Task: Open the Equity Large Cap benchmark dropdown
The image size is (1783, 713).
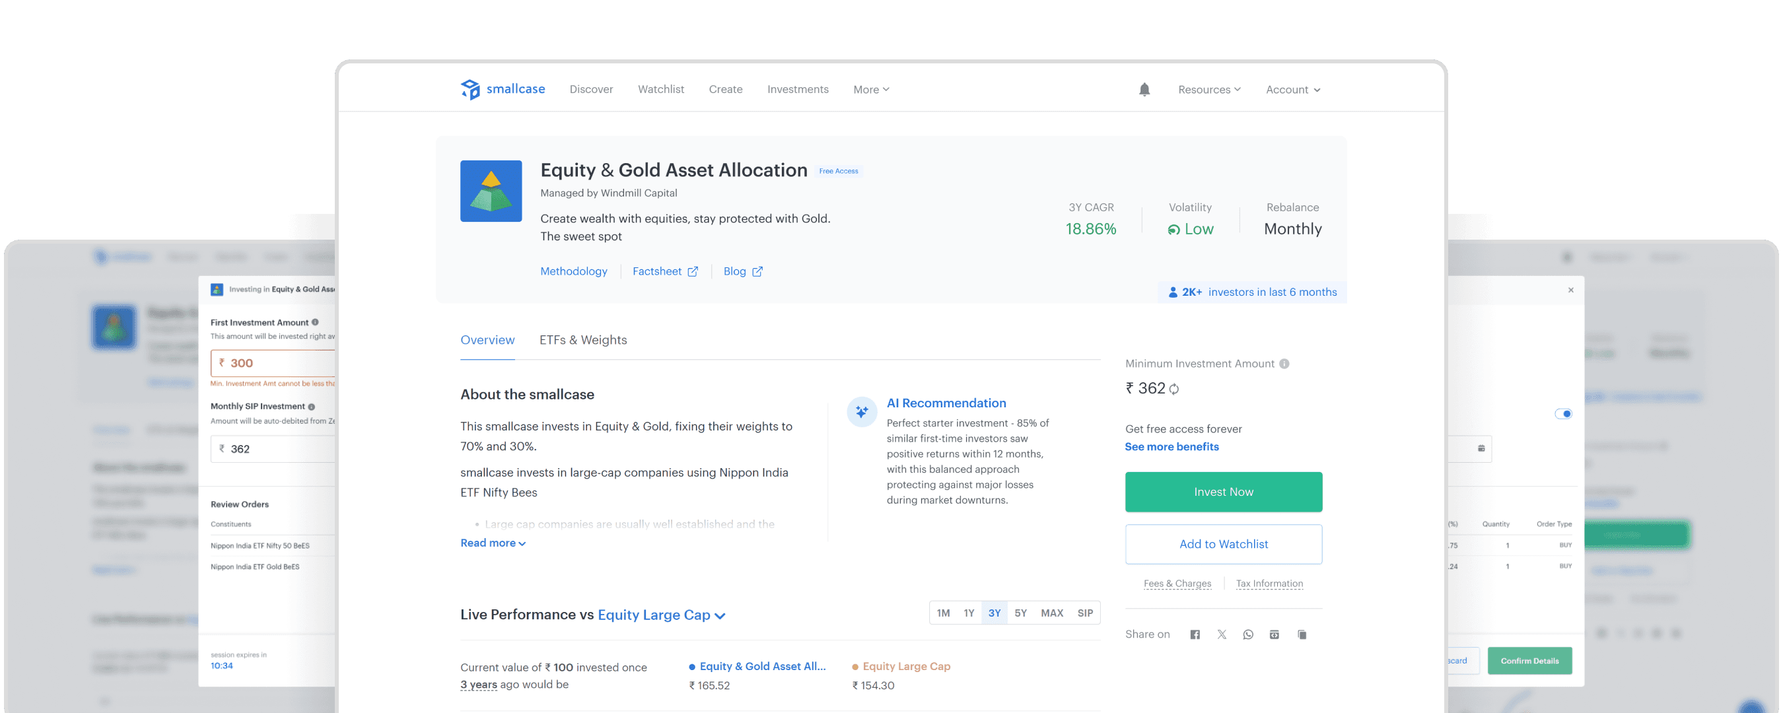Action: click(x=661, y=615)
